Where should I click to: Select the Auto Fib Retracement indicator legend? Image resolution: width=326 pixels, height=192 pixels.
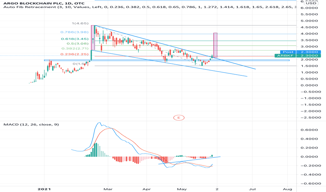tap(150, 7)
